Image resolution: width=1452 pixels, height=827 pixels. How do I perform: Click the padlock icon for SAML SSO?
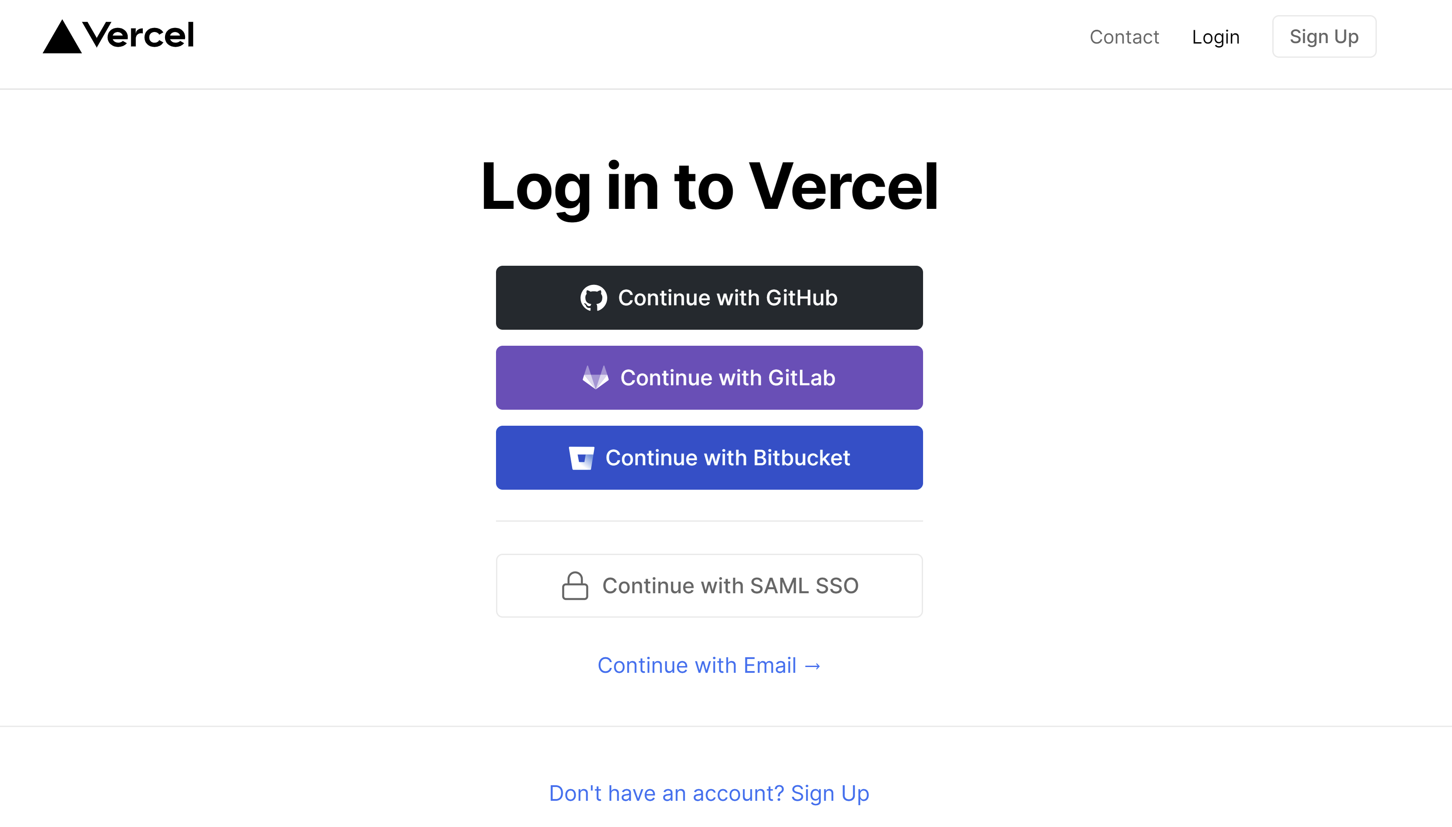[x=575, y=586]
